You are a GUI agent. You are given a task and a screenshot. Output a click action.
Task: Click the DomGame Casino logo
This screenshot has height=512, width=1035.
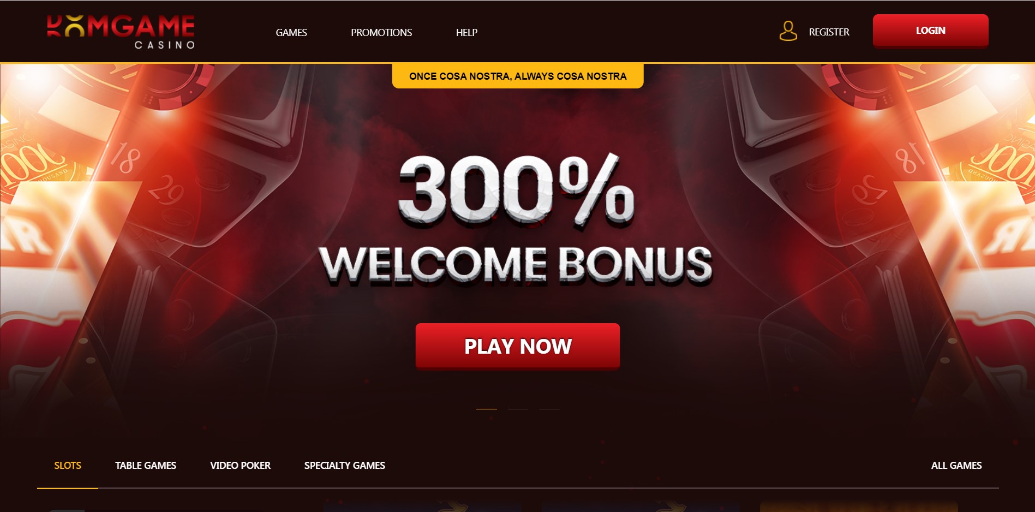[121, 32]
